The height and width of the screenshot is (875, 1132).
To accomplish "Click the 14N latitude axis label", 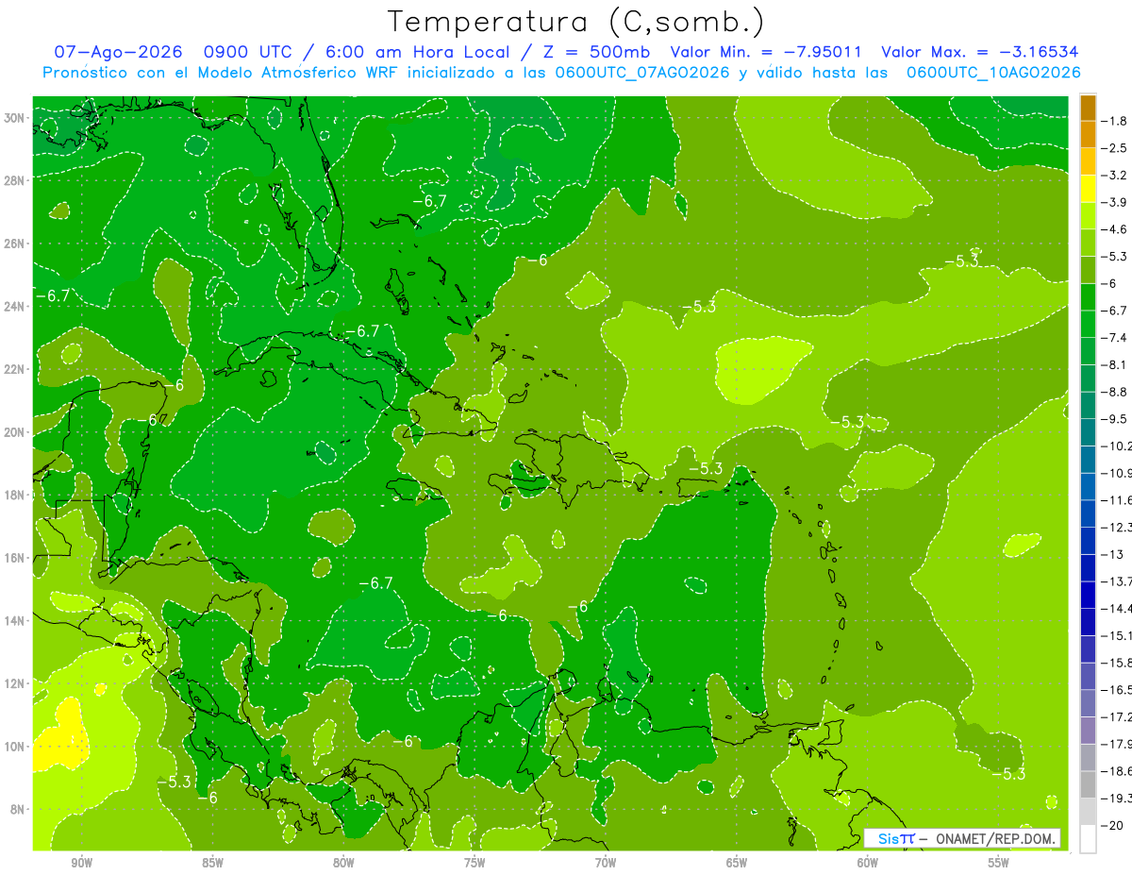I will 15,621.
